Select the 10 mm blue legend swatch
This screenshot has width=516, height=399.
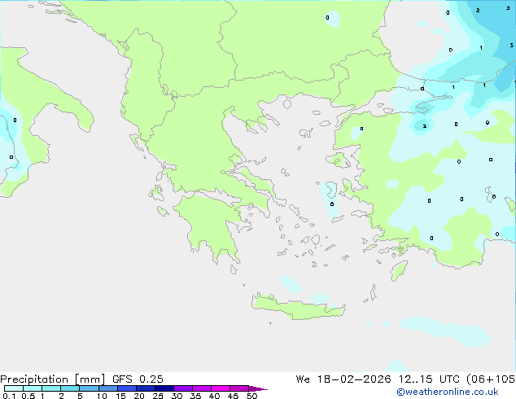[109, 389]
